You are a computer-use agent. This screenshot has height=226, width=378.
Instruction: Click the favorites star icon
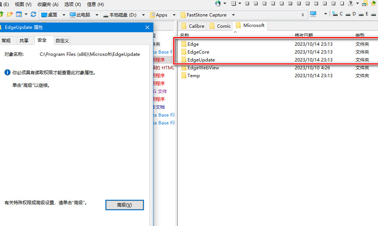point(373,4)
